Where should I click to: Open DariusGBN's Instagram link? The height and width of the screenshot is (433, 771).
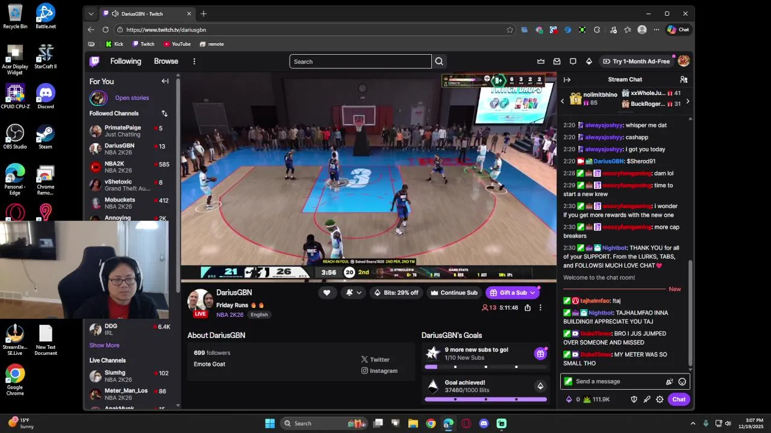coord(379,371)
